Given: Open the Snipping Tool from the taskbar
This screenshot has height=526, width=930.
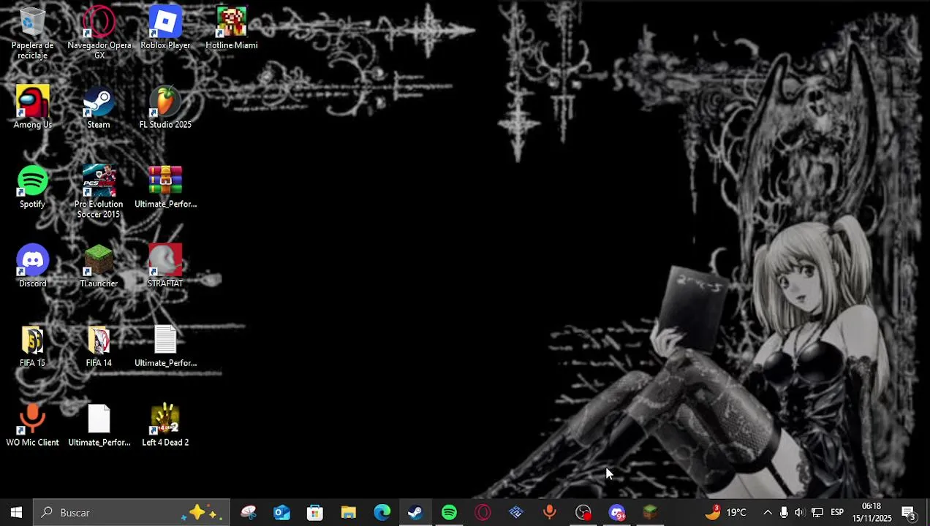Looking at the screenshot, I should [249, 513].
